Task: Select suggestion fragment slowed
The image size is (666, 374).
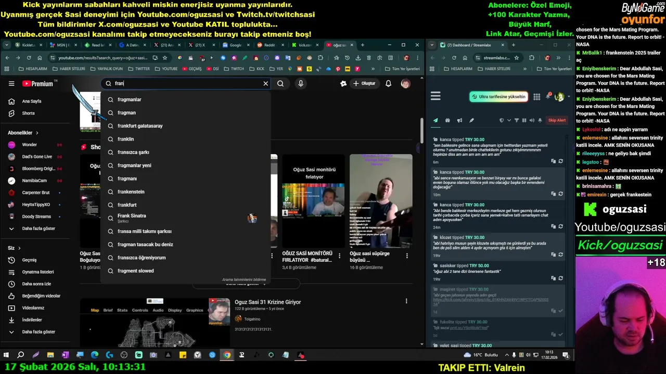Action: tap(186, 271)
